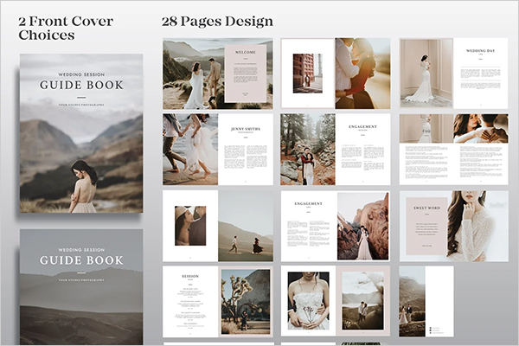This screenshot has height=346, width=519.
Task: Open the Wedding Day page spread
Action: click(x=454, y=74)
